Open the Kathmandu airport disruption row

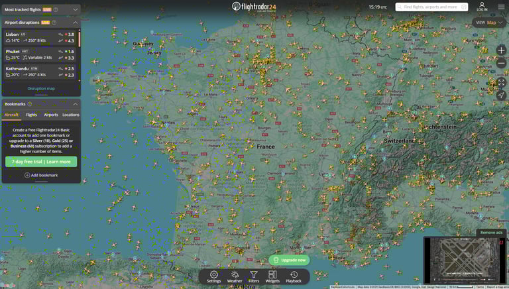tap(40, 72)
